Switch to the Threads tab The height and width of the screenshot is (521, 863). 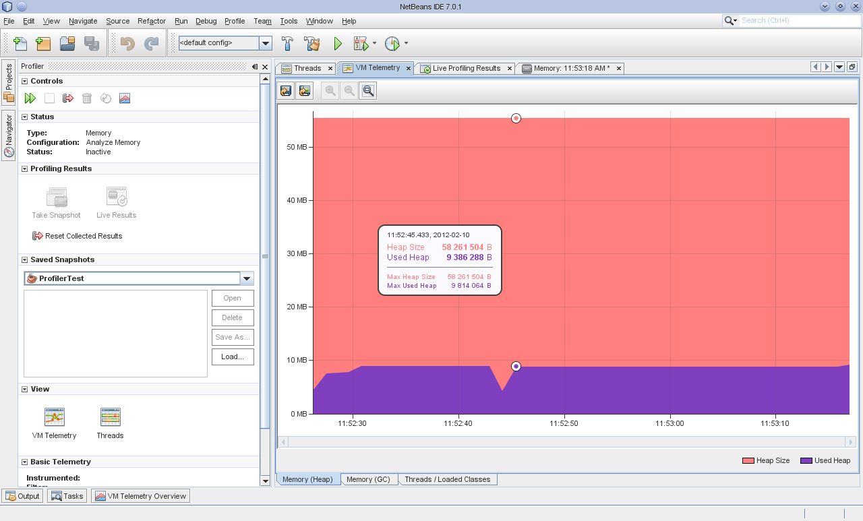pyautogui.click(x=307, y=68)
